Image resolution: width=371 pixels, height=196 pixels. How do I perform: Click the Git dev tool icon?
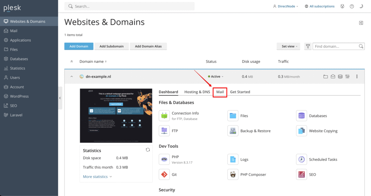point(164,174)
